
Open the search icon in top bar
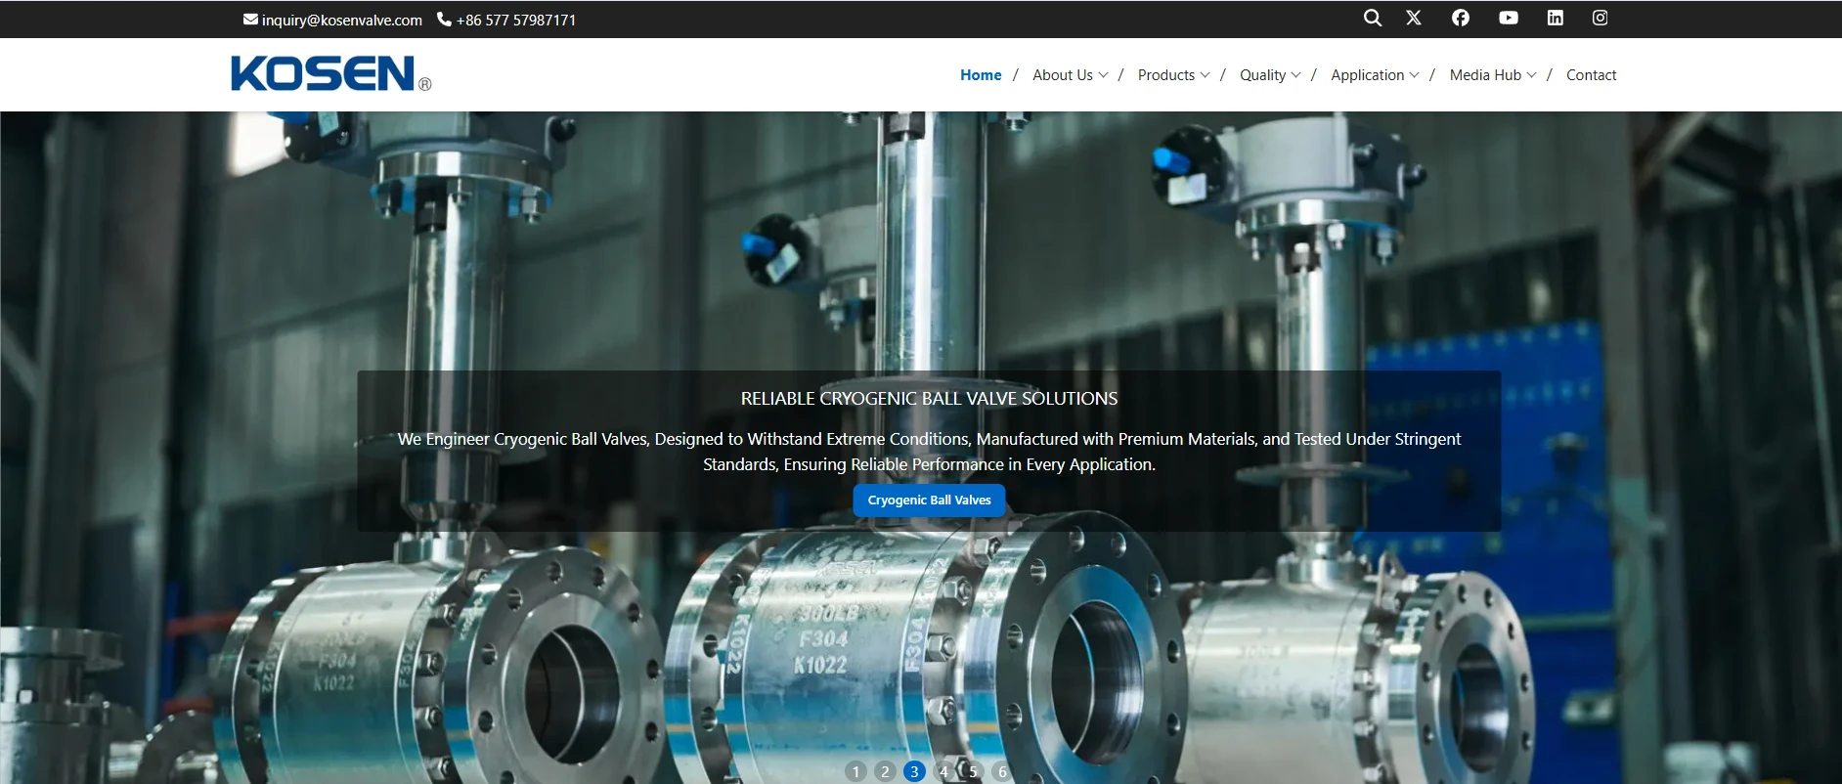point(1373,18)
